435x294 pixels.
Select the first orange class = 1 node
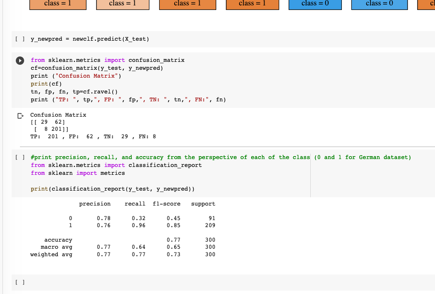57,5
